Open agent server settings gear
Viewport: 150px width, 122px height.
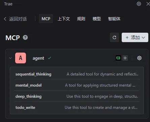(x=139, y=58)
